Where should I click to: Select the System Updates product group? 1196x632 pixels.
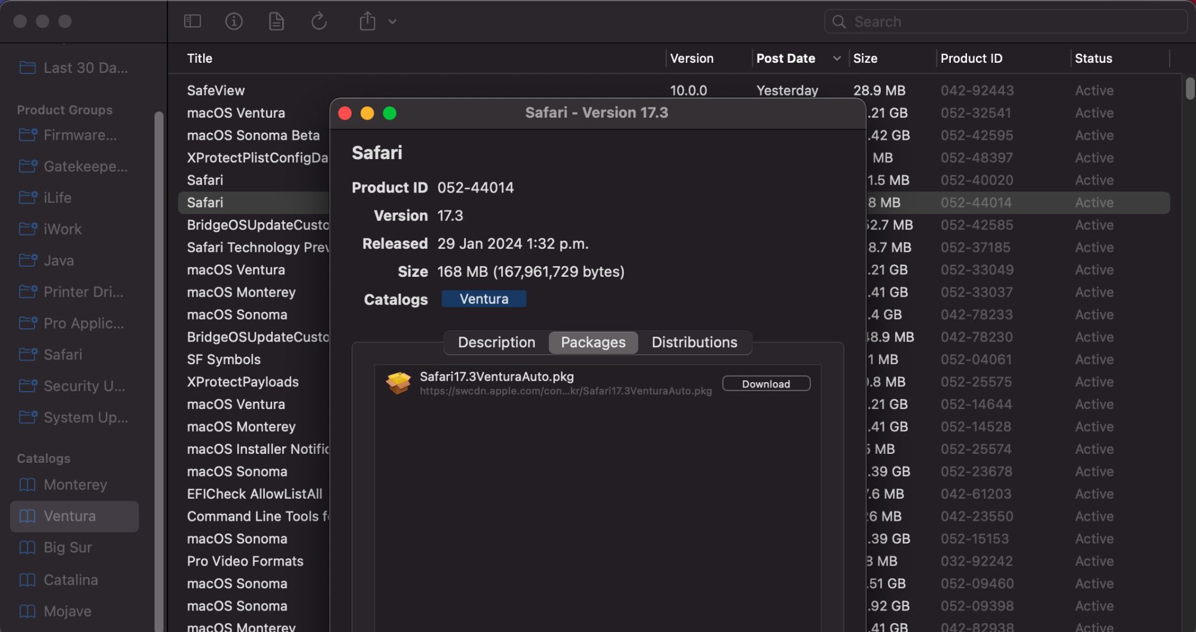coord(74,417)
